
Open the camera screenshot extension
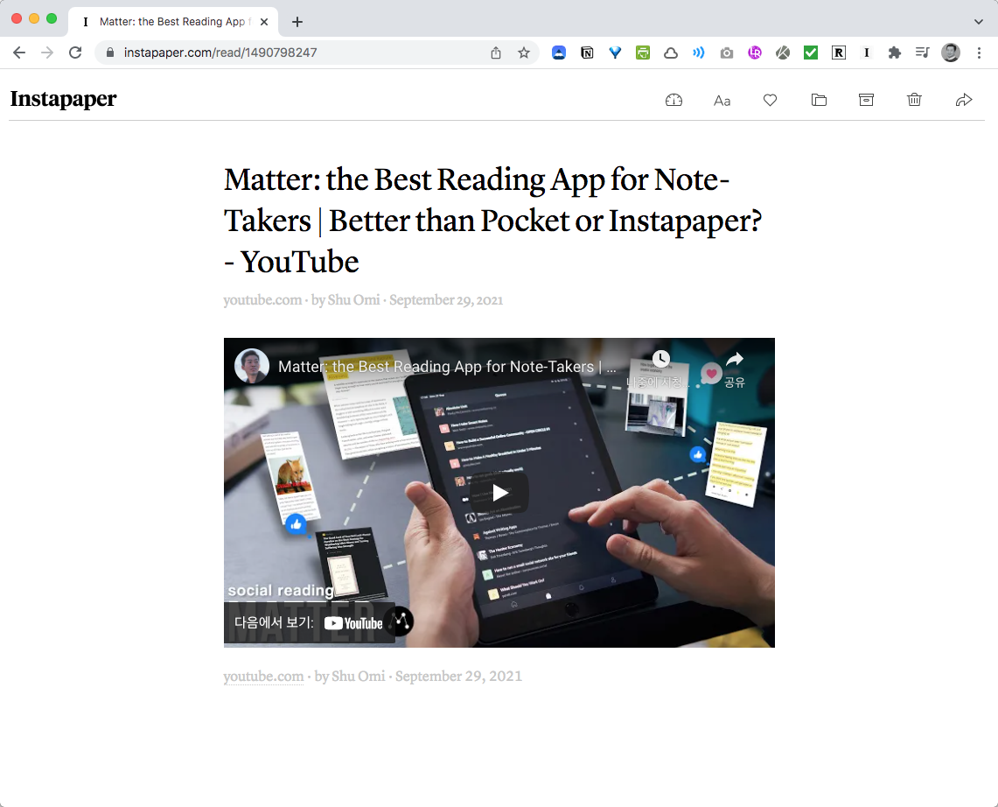click(726, 53)
